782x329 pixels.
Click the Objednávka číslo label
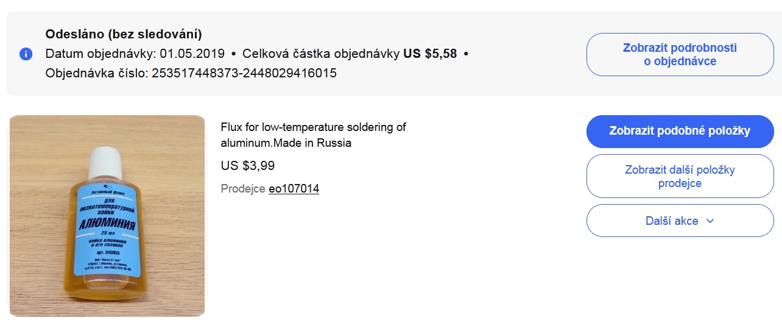coord(97,73)
